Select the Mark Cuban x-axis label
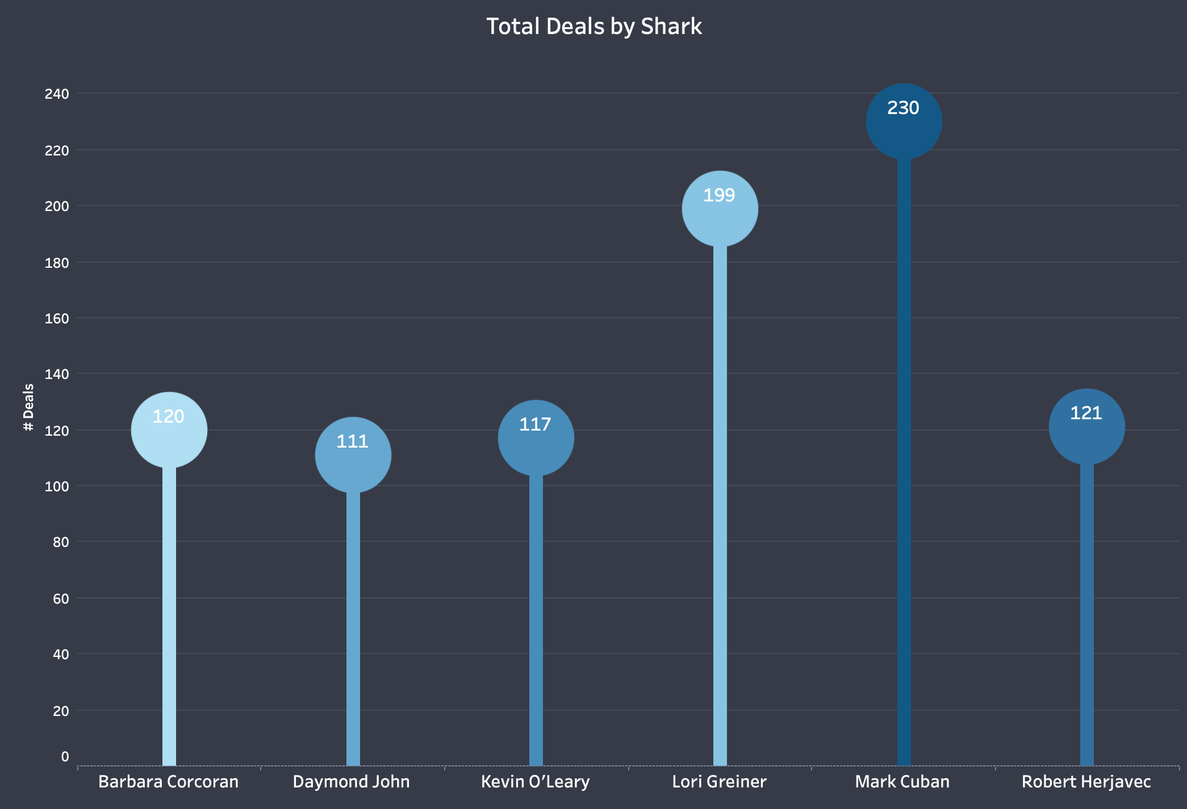1187x809 pixels. (x=902, y=782)
